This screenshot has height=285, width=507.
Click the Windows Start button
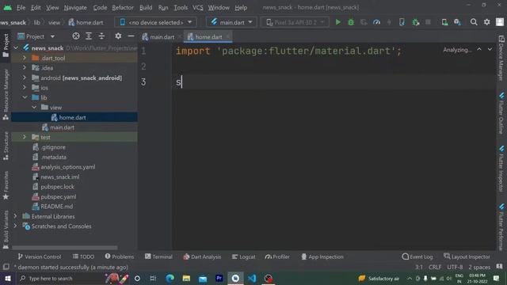click(x=7, y=278)
